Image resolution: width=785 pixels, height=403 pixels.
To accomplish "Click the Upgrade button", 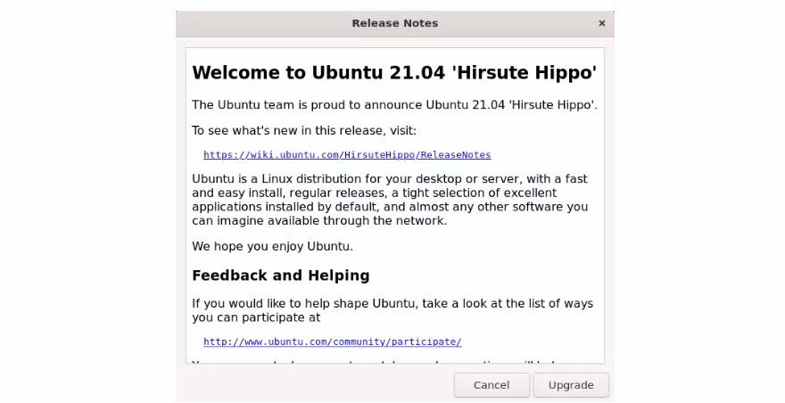I will [x=571, y=385].
